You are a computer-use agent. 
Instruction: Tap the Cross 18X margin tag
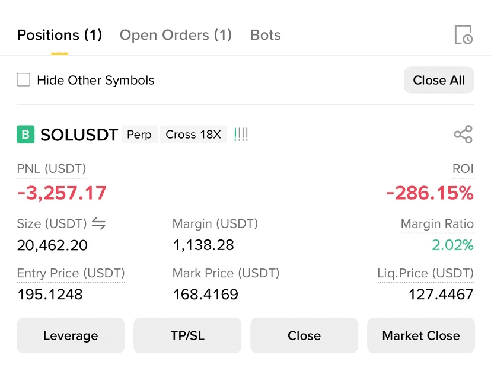tap(193, 135)
